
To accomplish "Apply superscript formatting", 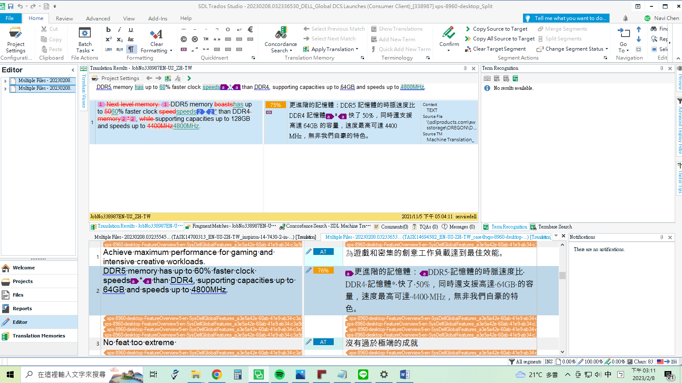I will point(108,39).
